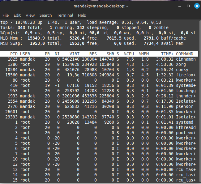Click the window title mandak@mandak-desktop
The height and width of the screenshot is (184, 201).
pos(101,6)
